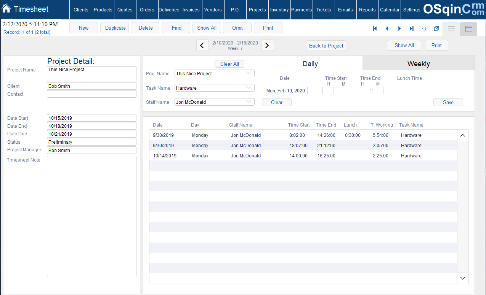Navigate to the Invoices section
The width and height of the screenshot is (486, 295).
click(191, 10)
